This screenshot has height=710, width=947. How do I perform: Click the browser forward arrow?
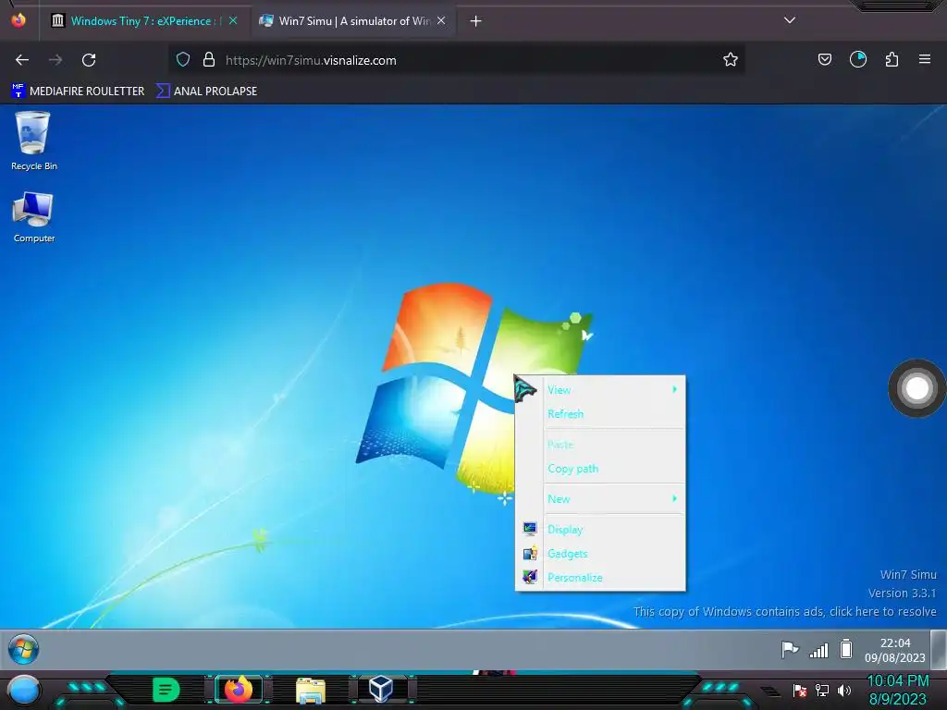pyautogui.click(x=55, y=60)
